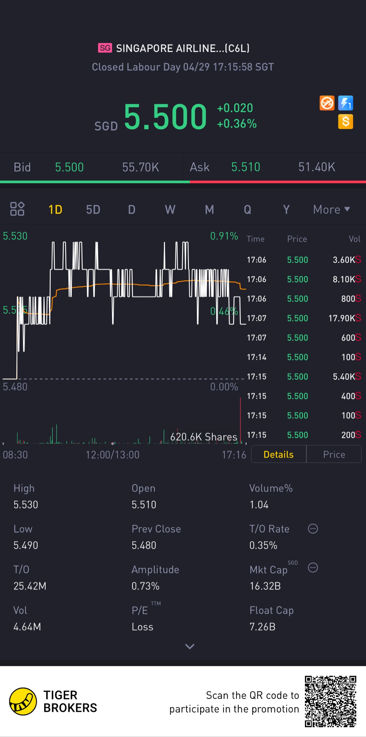Tap the pink SG market badge
This screenshot has width=366, height=737.
[105, 48]
